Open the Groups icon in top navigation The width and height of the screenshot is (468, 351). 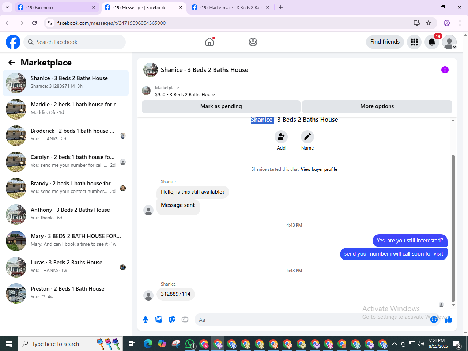tap(253, 42)
